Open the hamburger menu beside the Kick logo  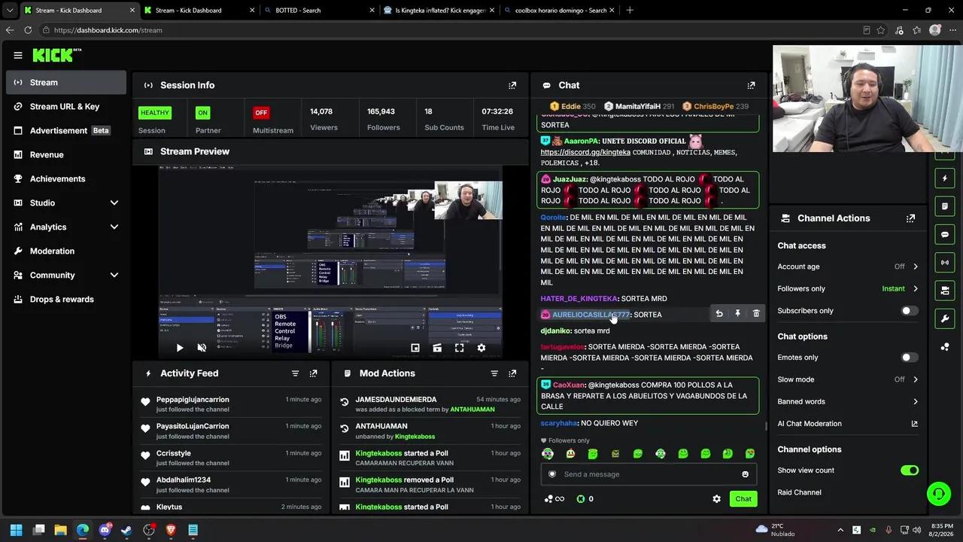click(x=18, y=55)
